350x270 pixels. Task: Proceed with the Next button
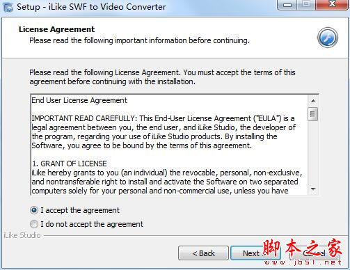tap(255, 253)
